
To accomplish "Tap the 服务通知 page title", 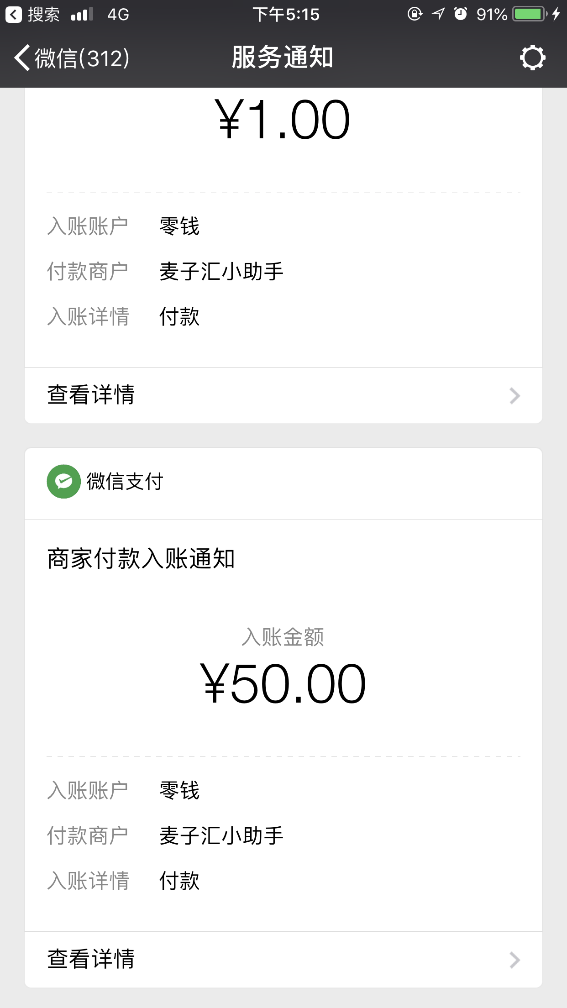I will point(283,58).
